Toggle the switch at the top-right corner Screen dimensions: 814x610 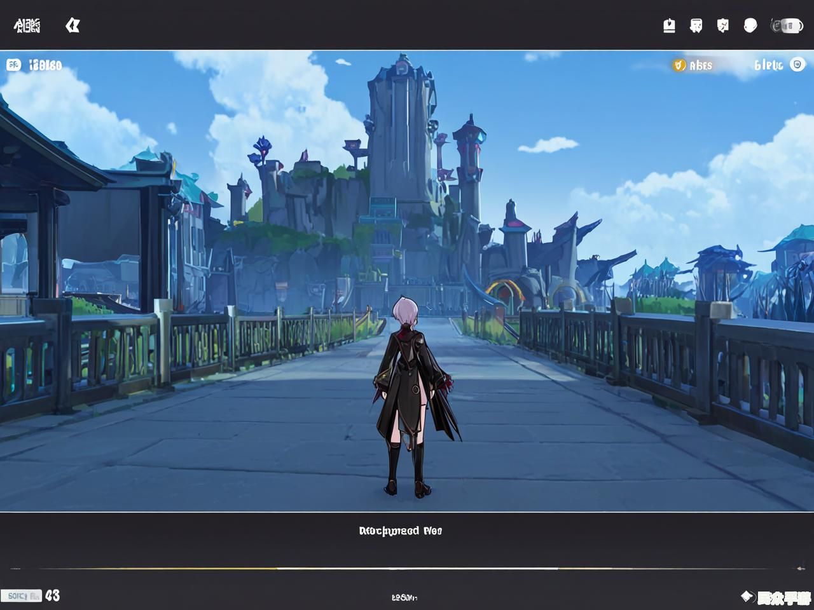[787, 25]
